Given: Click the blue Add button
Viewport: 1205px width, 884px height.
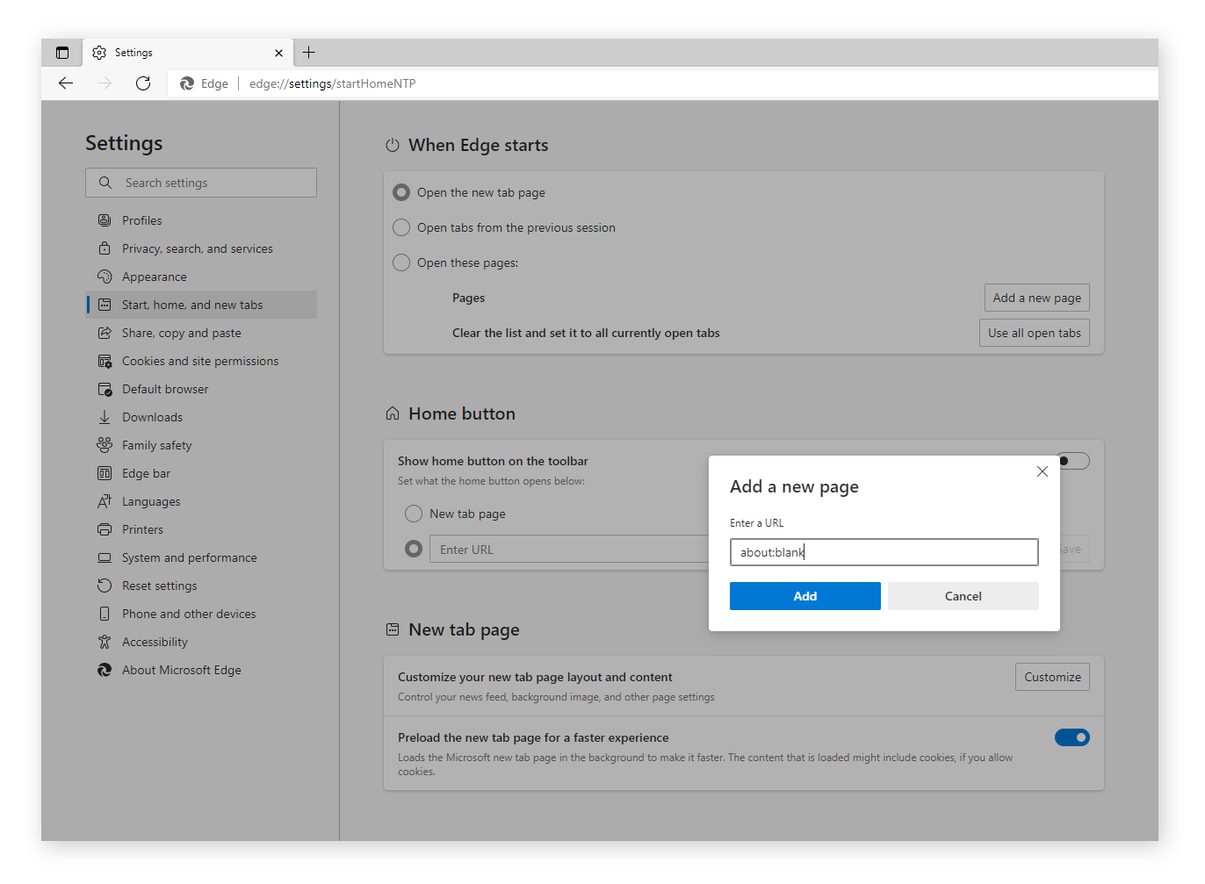Looking at the screenshot, I should coord(805,596).
